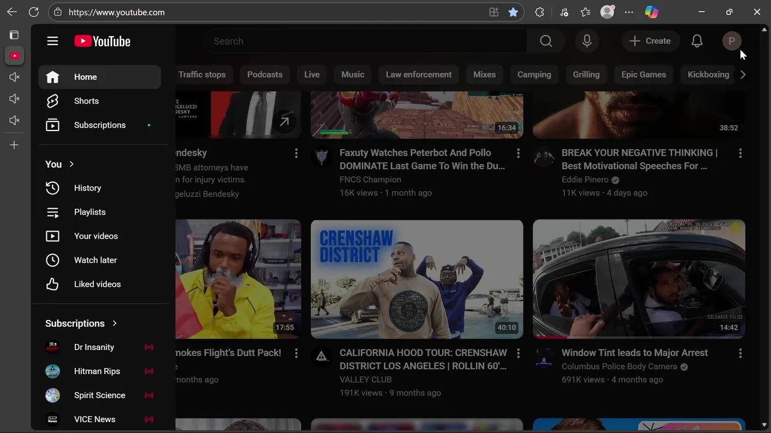Open the Copilot icon
This screenshot has height=433, width=771.
tap(652, 12)
